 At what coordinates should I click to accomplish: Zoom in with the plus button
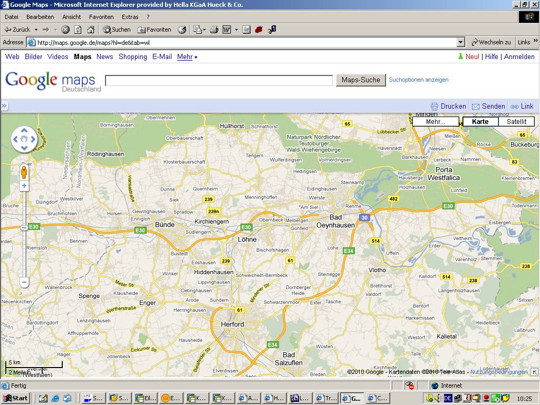tap(24, 186)
